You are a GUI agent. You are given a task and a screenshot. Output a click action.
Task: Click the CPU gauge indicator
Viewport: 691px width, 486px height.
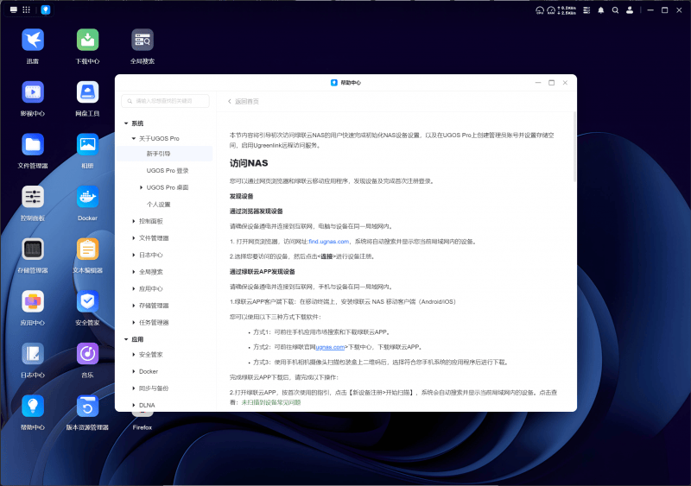[x=539, y=10]
